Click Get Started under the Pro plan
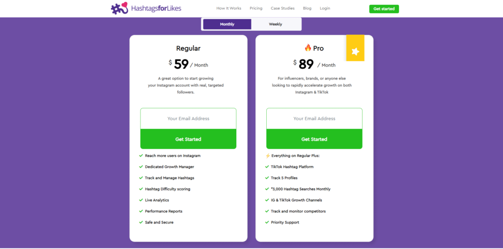The image size is (503, 249). (x=314, y=139)
